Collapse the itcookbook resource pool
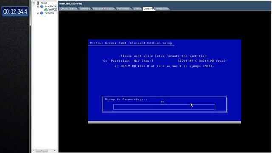Screen dimensions: 272x153 tap(38, 6)
